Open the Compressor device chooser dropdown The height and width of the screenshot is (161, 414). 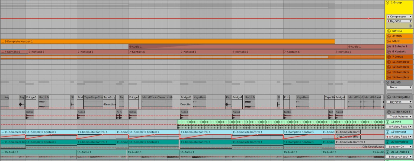pos(399,17)
